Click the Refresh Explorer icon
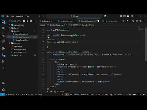 coord(28,21)
